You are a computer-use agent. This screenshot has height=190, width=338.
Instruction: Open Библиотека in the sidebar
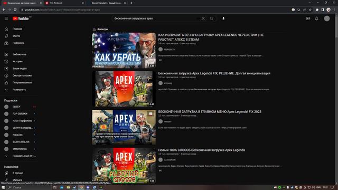(20, 54)
